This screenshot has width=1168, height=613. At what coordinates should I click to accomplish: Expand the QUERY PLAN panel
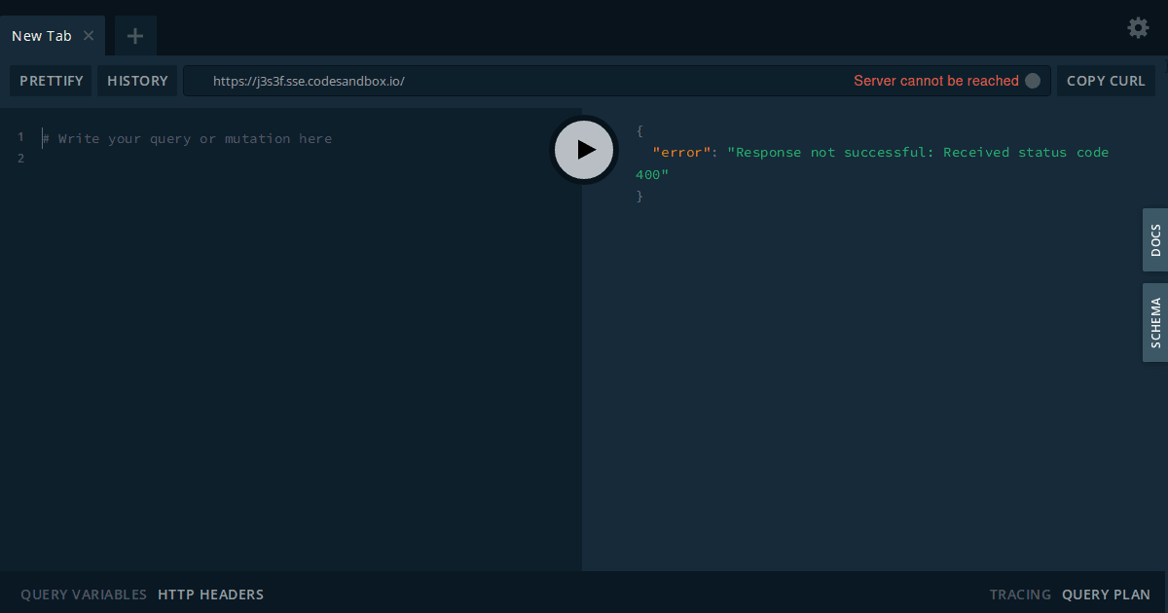(x=1106, y=594)
